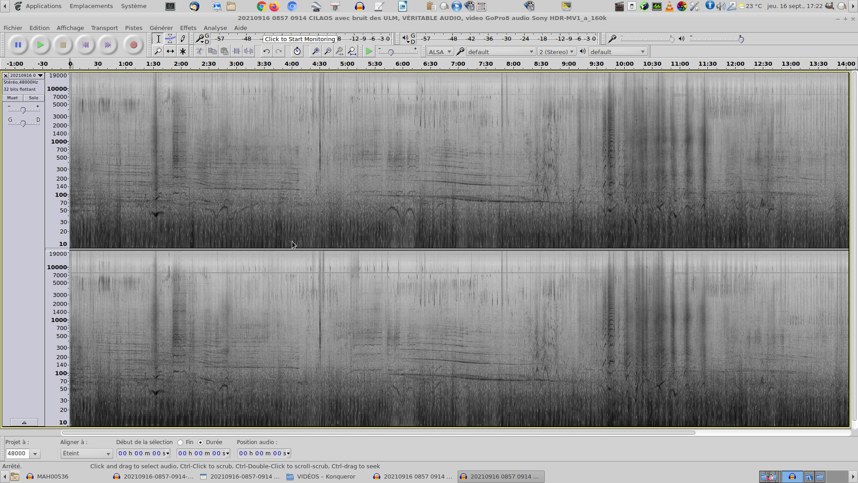The width and height of the screenshot is (858, 483).
Task: Select the Draw pencil tool
Action: 182,39
